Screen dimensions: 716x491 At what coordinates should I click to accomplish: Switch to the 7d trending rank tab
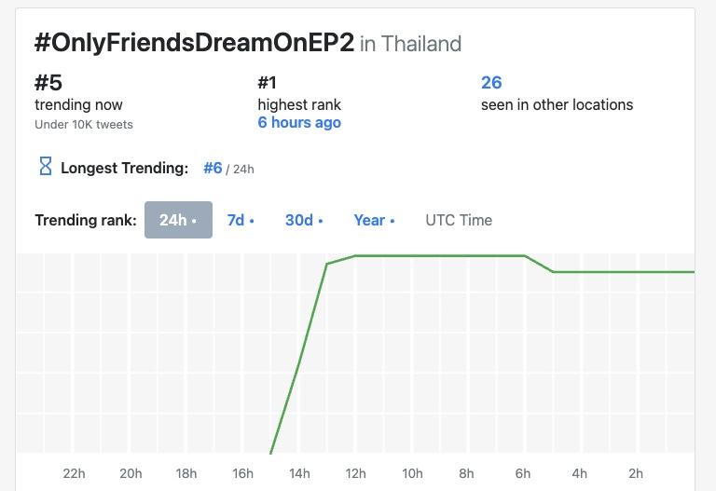click(241, 220)
